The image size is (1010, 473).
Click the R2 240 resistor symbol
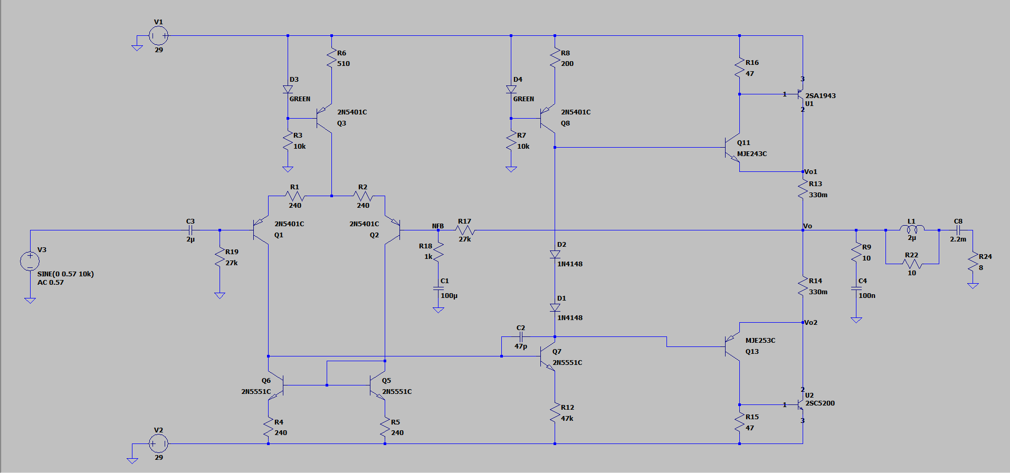[x=363, y=196]
